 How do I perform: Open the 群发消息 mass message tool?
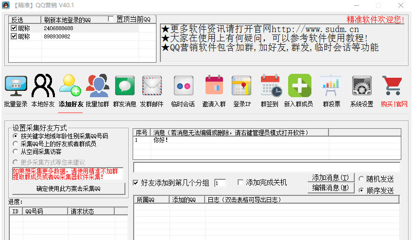coord(124,91)
